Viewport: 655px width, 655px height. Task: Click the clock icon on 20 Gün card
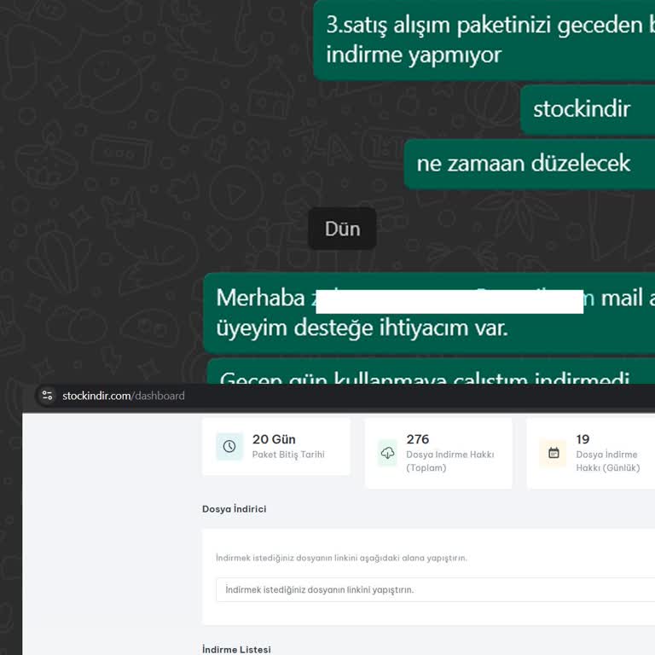(229, 446)
